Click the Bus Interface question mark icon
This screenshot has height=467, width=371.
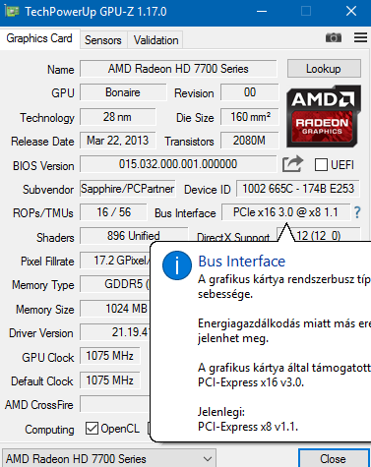tap(357, 212)
